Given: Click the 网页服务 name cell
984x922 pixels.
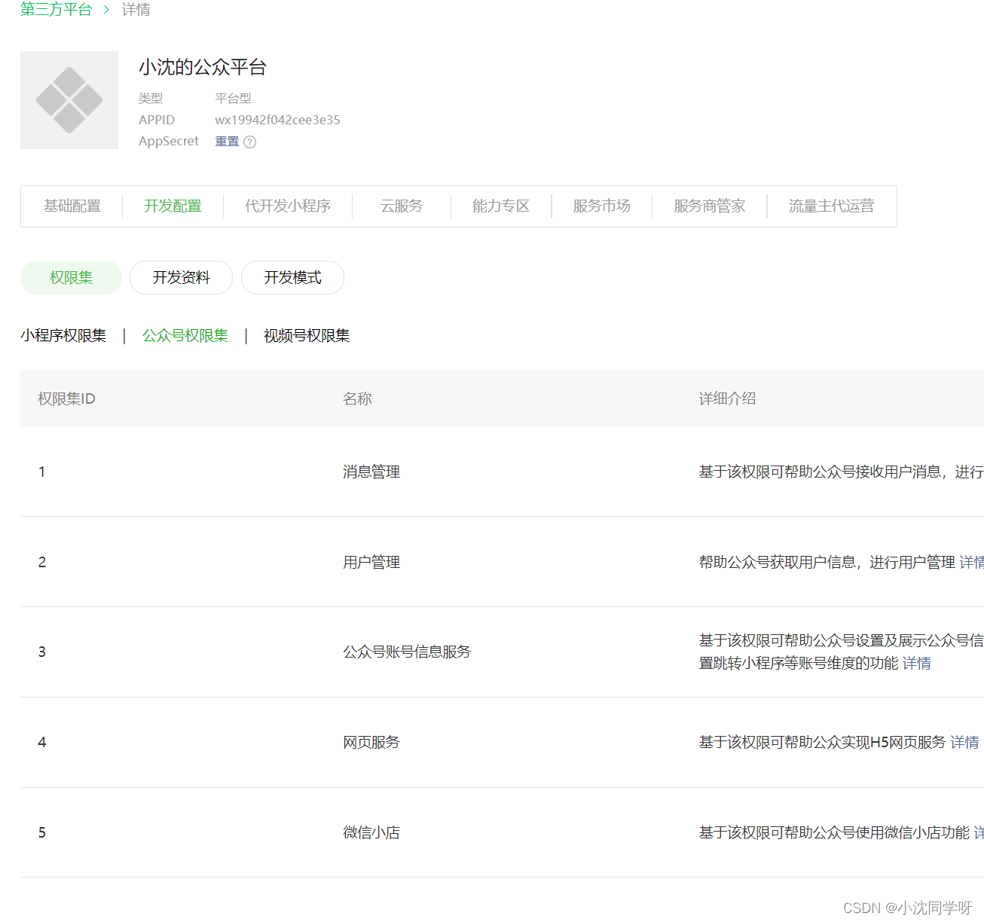Looking at the screenshot, I should point(371,743).
